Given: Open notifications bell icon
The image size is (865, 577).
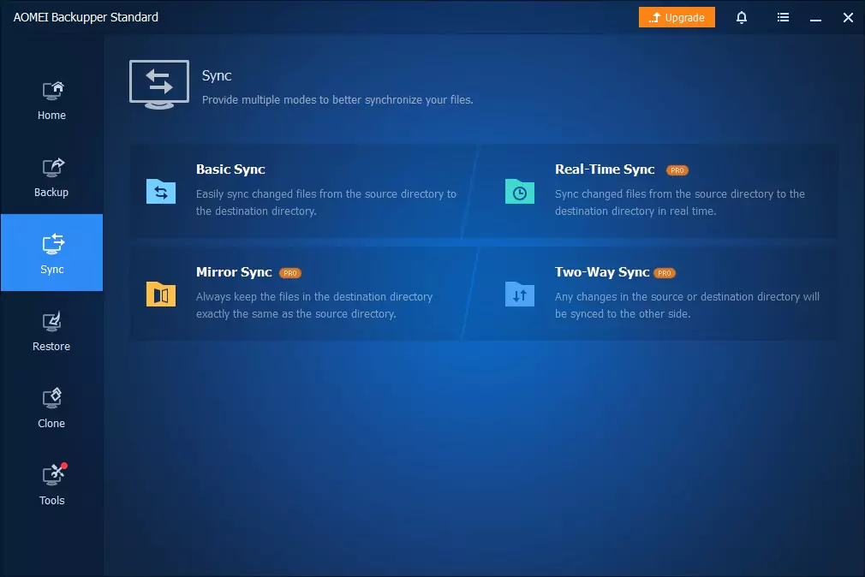Looking at the screenshot, I should (x=742, y=18).
